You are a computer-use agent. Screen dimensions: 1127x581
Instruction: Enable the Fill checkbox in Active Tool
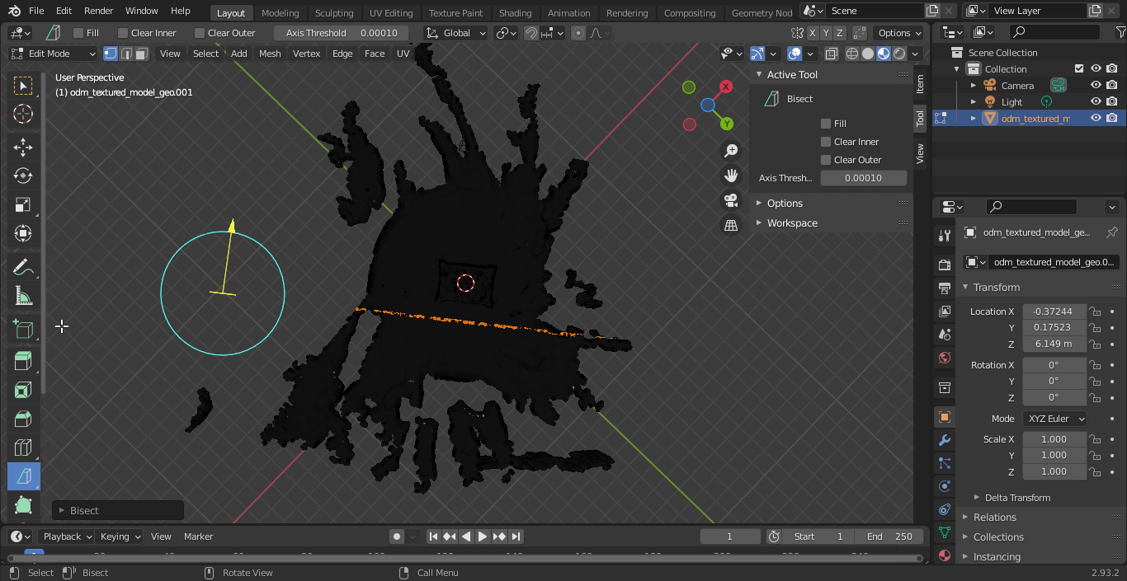(x=826, y=124)
